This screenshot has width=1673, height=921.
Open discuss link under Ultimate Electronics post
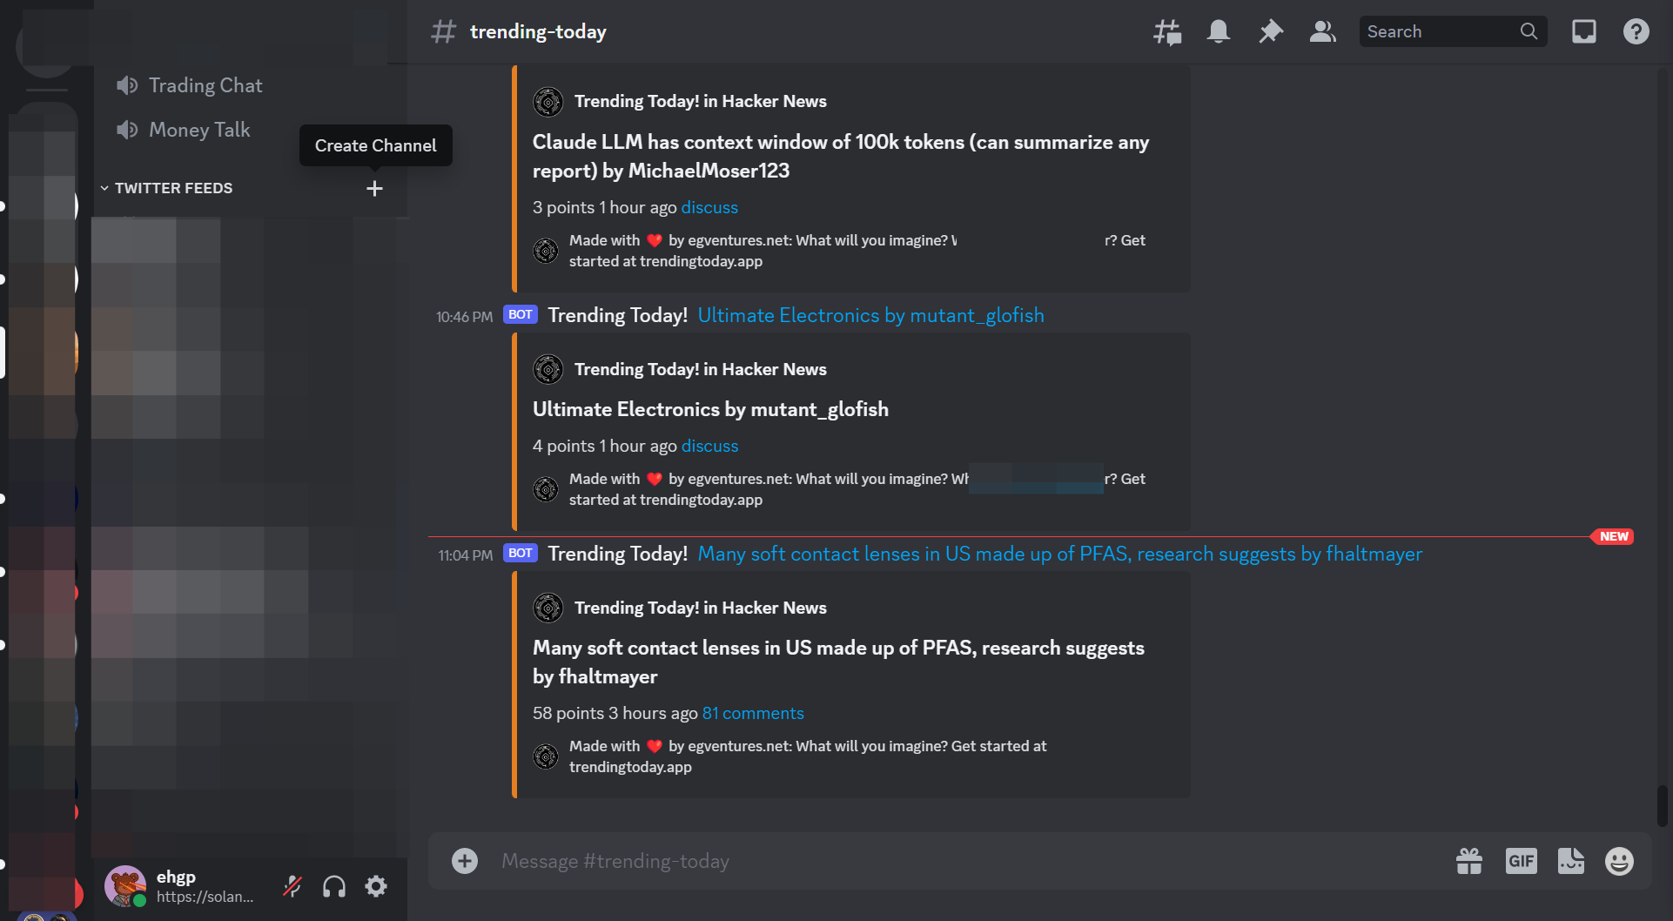coord(709,446)
